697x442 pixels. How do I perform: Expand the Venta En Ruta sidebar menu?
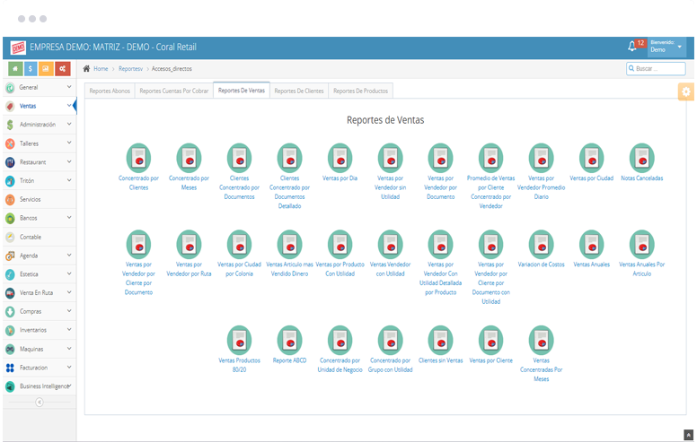pyautogui.click(x=40, y=293)
